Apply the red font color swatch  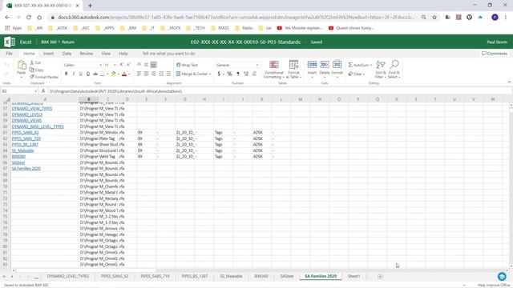point(124,74)
